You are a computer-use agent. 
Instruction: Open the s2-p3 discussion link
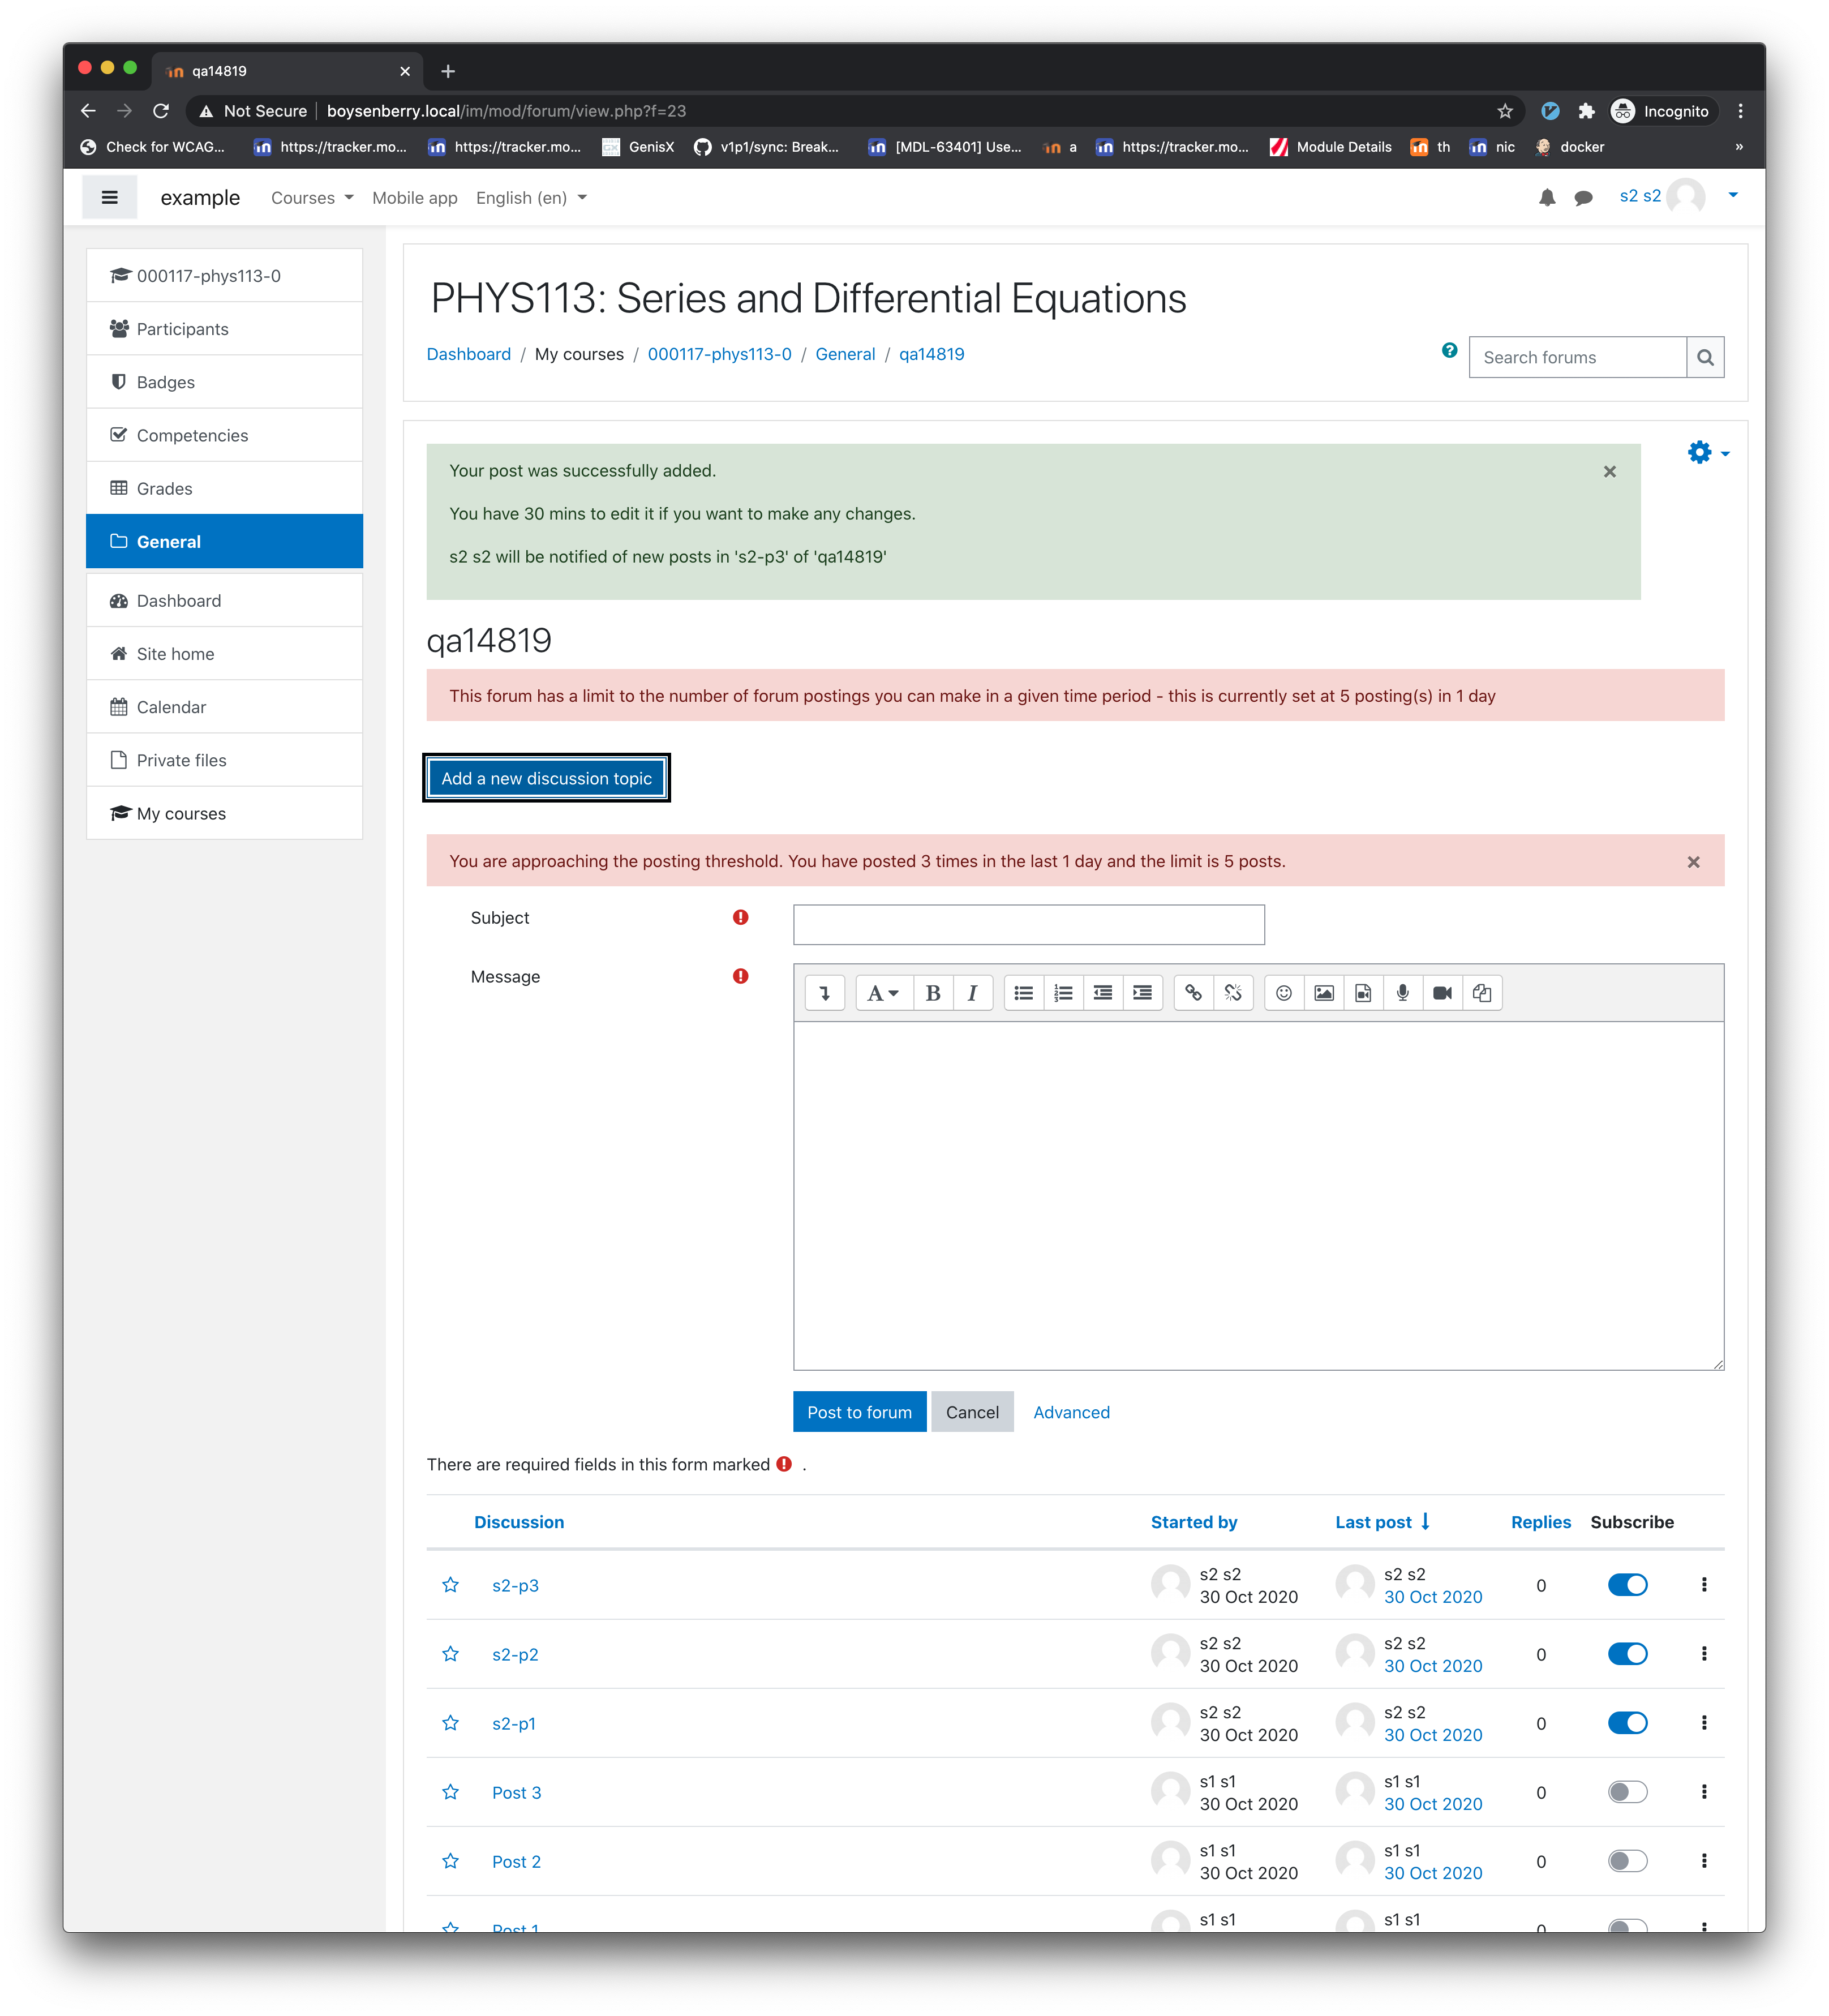[515, 1585]
